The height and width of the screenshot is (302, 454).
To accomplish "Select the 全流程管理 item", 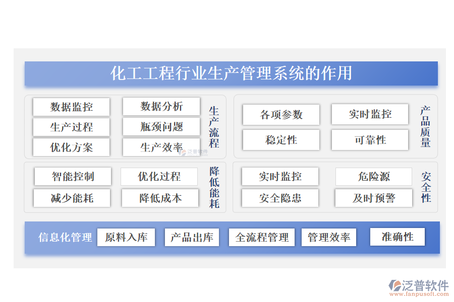I will coord(262,237).
